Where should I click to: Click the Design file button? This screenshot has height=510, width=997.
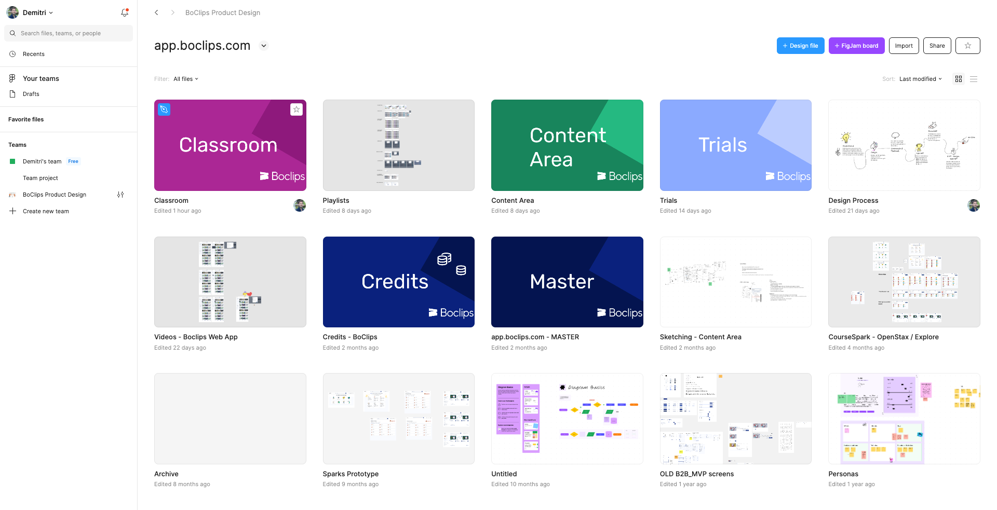[x=800, y=46]
